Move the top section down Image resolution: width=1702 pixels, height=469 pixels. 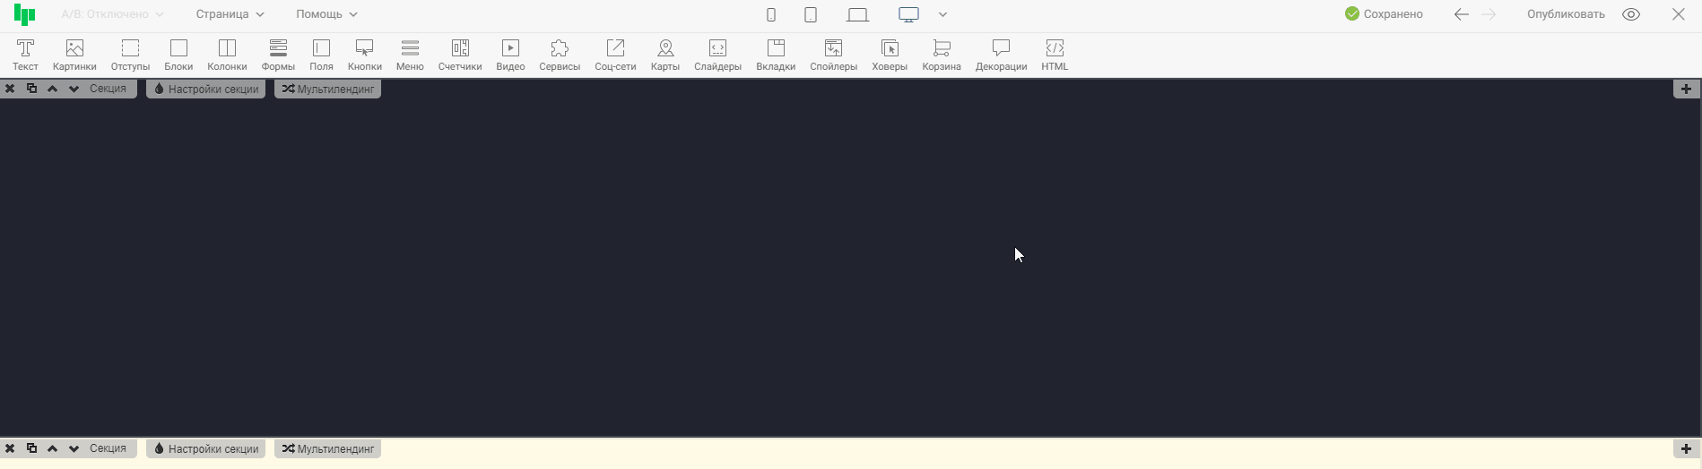click(x=74, y=89)
